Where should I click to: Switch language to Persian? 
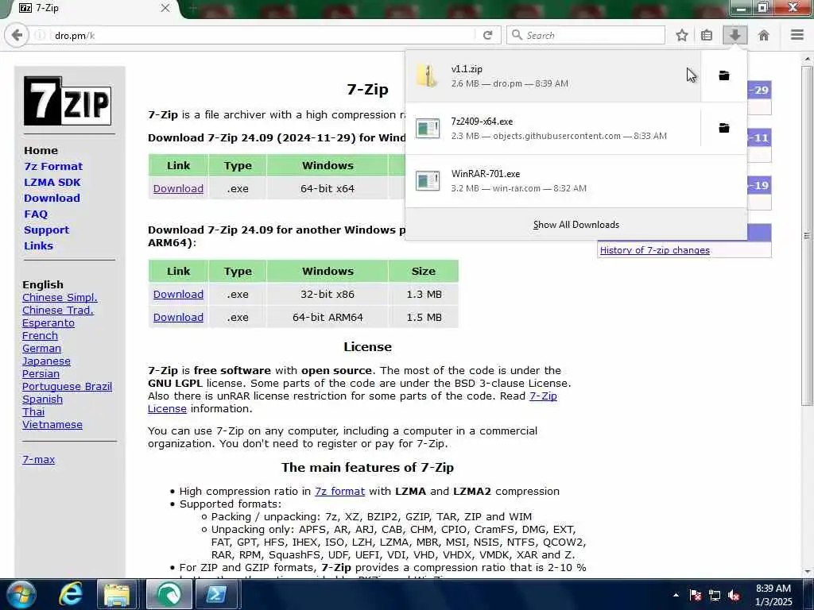click(41, 374)
